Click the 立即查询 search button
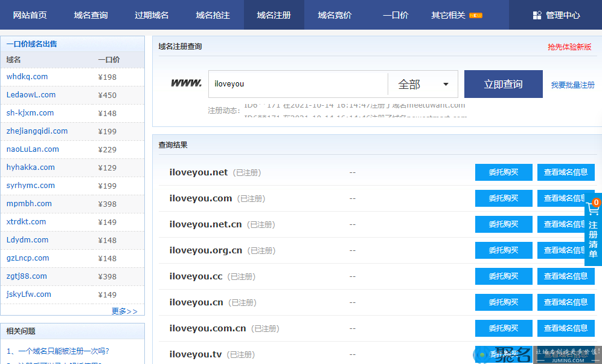This screenshot has width=602, height=364. (x=504, y=84)
